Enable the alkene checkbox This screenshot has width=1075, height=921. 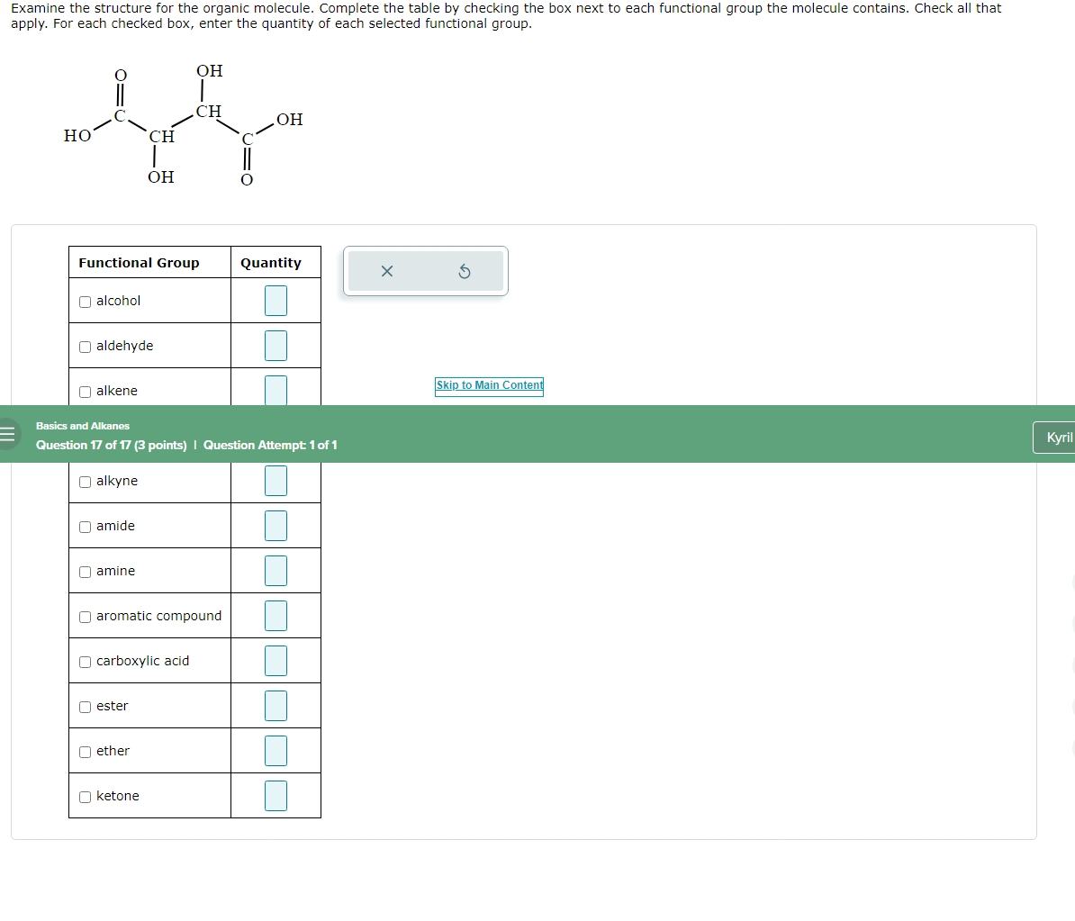(84, 390)
